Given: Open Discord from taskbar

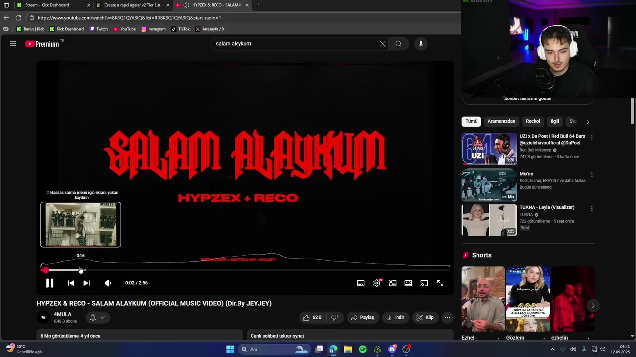Looking at the screenshot, I should tap(392, 349).
